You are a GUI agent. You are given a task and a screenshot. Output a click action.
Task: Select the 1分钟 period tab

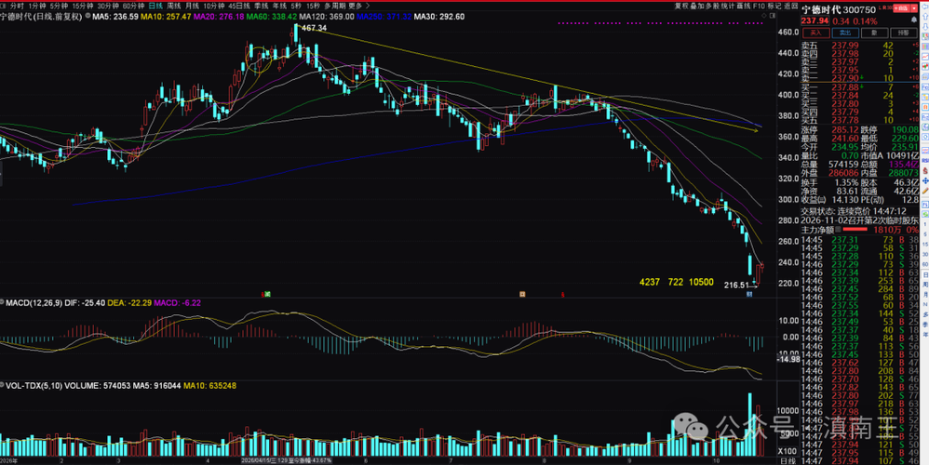(x=37, y=6)
